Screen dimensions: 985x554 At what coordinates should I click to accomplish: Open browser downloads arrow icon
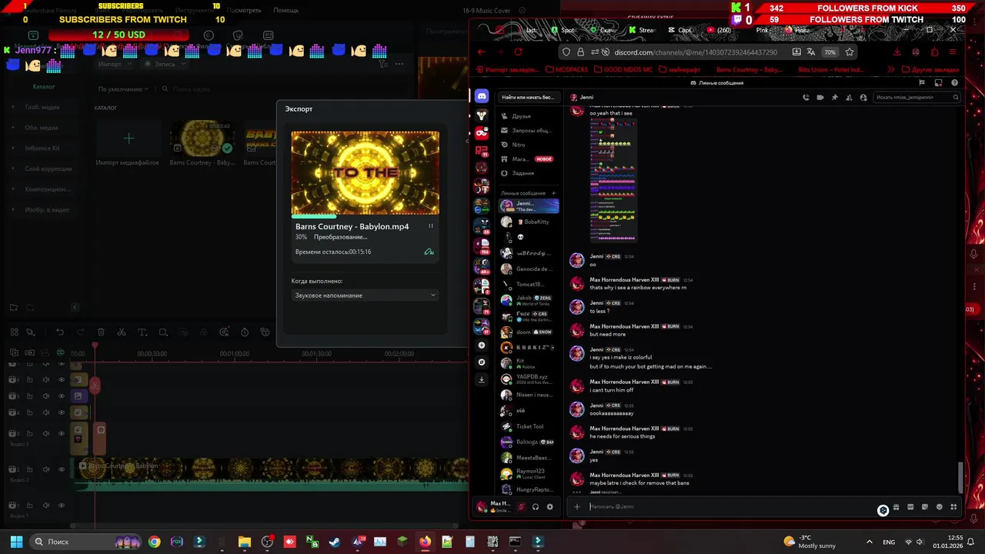897,52
